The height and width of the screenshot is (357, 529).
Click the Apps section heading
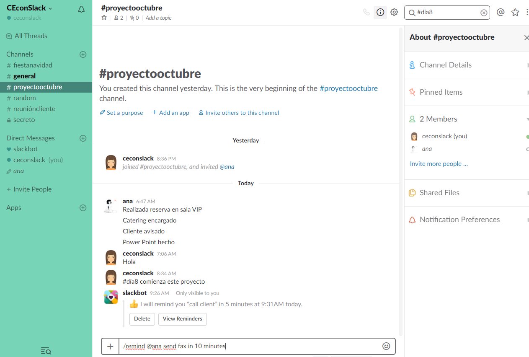tap(14, 208)
